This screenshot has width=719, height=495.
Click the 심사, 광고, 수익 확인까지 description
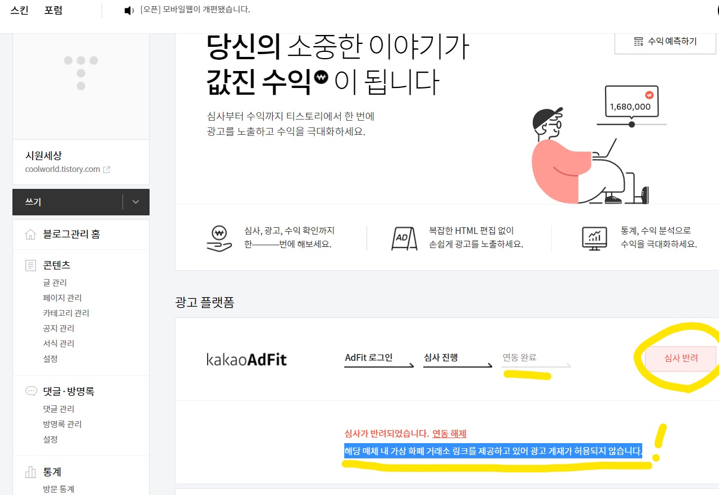pos(290,237)
